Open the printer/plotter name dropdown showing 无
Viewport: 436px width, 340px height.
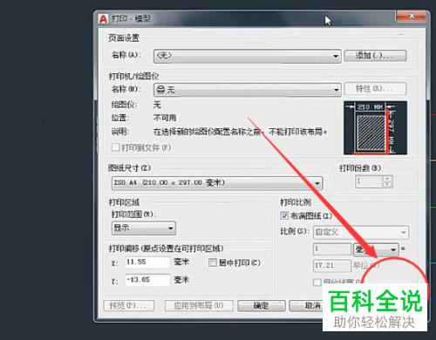(247, 90)
